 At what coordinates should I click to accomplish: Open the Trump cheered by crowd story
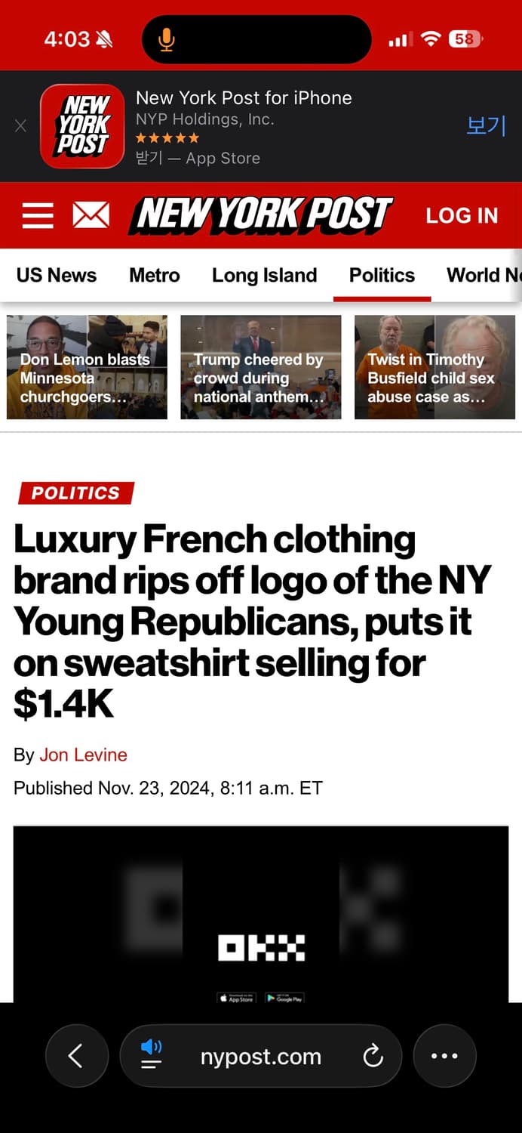261,367
